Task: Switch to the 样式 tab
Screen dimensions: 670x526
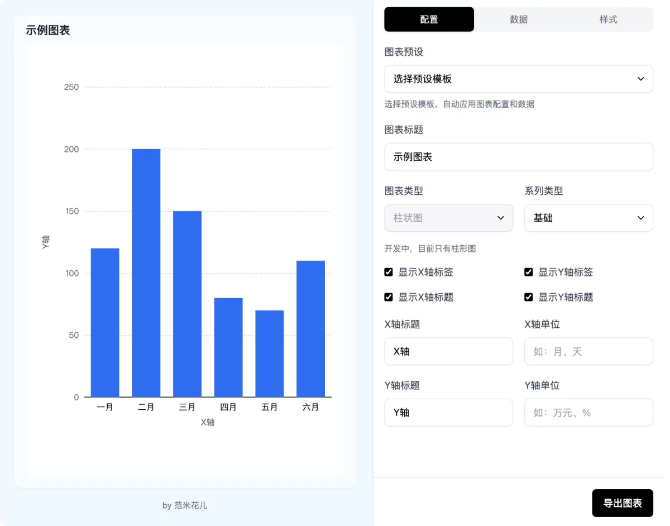Action: point(608,19)
